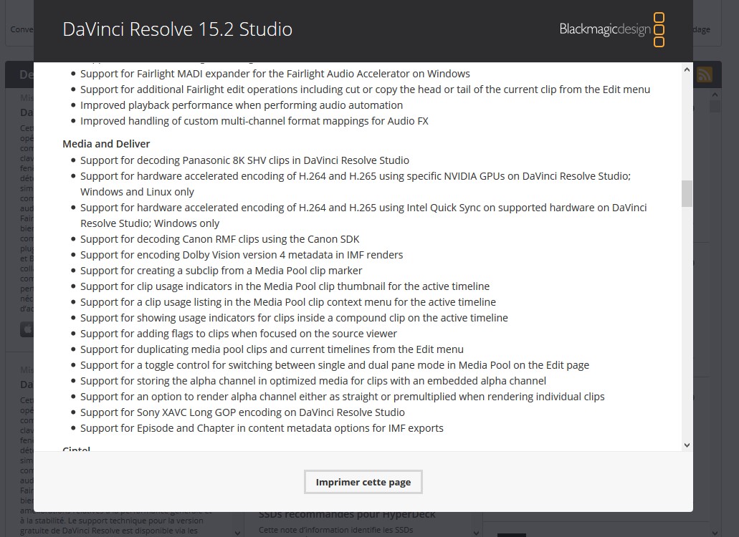The height and width of the screenshot is (537, 739).
Task: Click "Improved handling of custom multi-channel format mappings" line
Action: pyautogui.click(x=254, y=121)
